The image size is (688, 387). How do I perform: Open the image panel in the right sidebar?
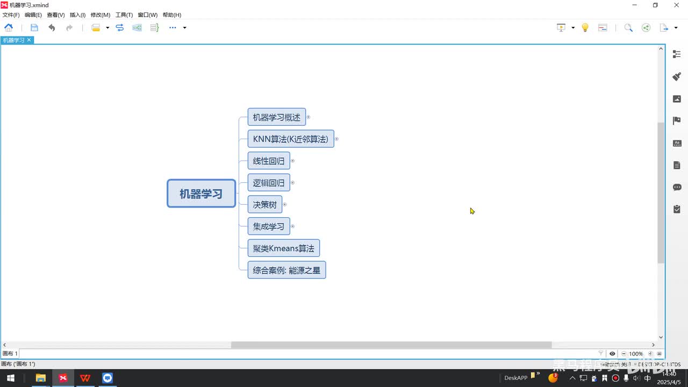tap(677, 99)
